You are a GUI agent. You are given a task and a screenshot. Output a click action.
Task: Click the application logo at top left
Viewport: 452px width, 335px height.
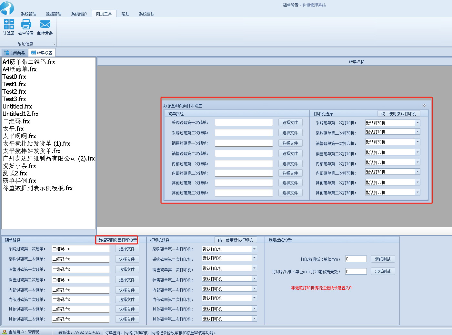click(x=7, y=8)
